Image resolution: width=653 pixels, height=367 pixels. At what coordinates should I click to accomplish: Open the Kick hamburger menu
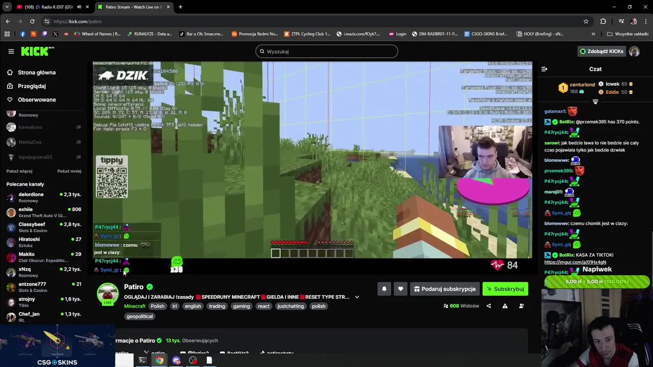(11, 51)
